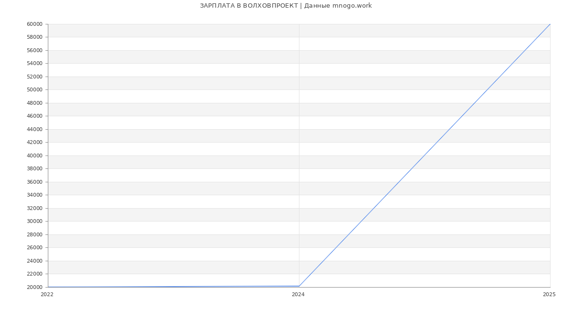Screen dimensions: 574x311
Task: Select the 20000 y-axis label
Action: click(34, 287)
